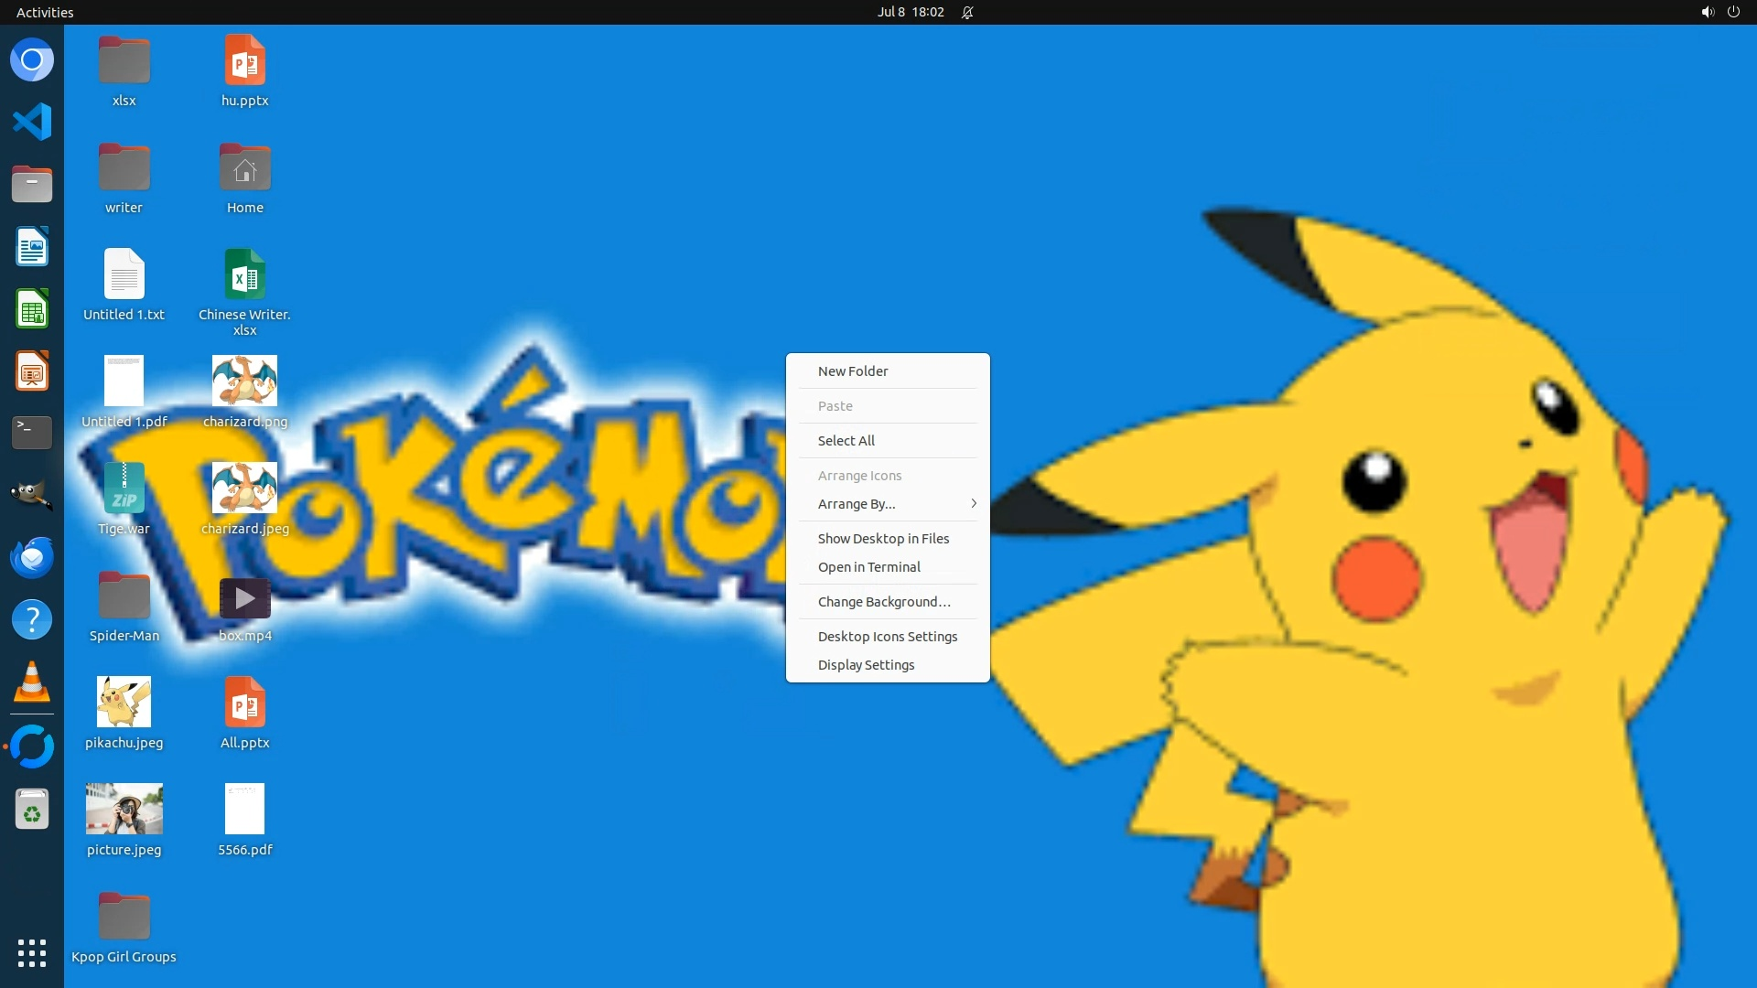Choose New Folder from context menu
Viewport: 1757px width, 988px height.
point(853,371)
